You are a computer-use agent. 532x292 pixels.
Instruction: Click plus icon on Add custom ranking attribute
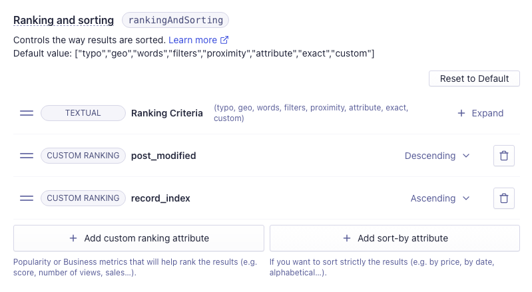[73, 238]
